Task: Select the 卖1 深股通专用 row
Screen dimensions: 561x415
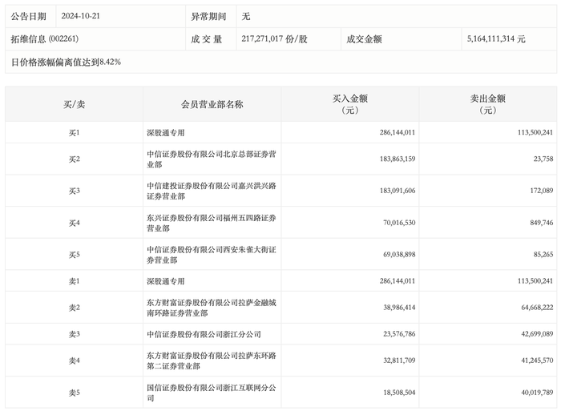Action: (x=280, y=281)
